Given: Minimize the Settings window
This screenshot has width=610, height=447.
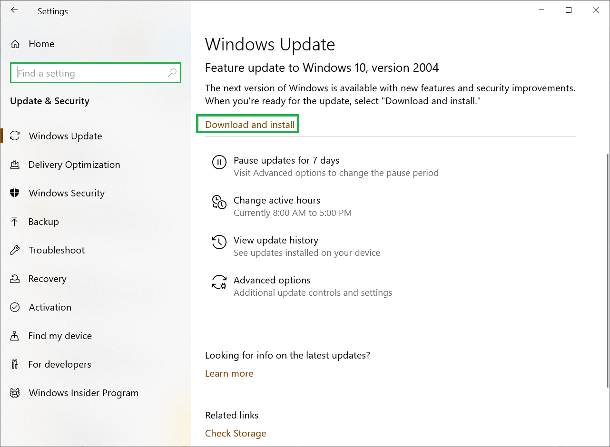Looking at the screenshot, I should pyautogui.click(x=541, y=10).
